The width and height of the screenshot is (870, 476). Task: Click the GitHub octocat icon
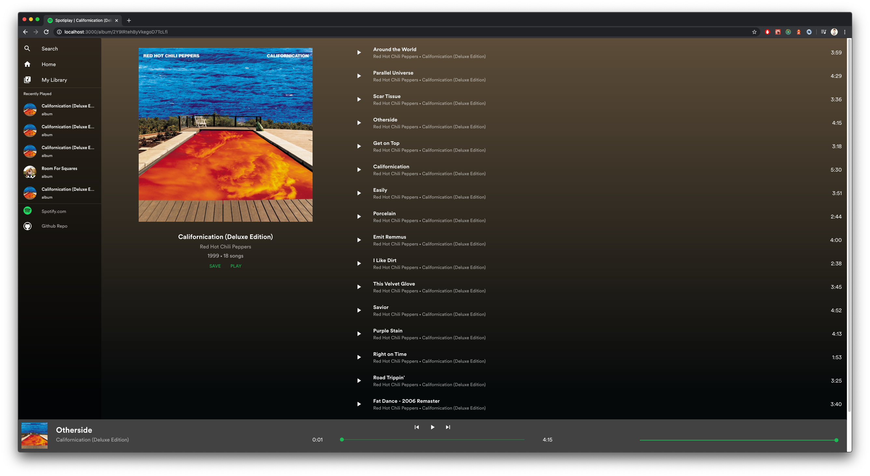(x=27, y=226)
